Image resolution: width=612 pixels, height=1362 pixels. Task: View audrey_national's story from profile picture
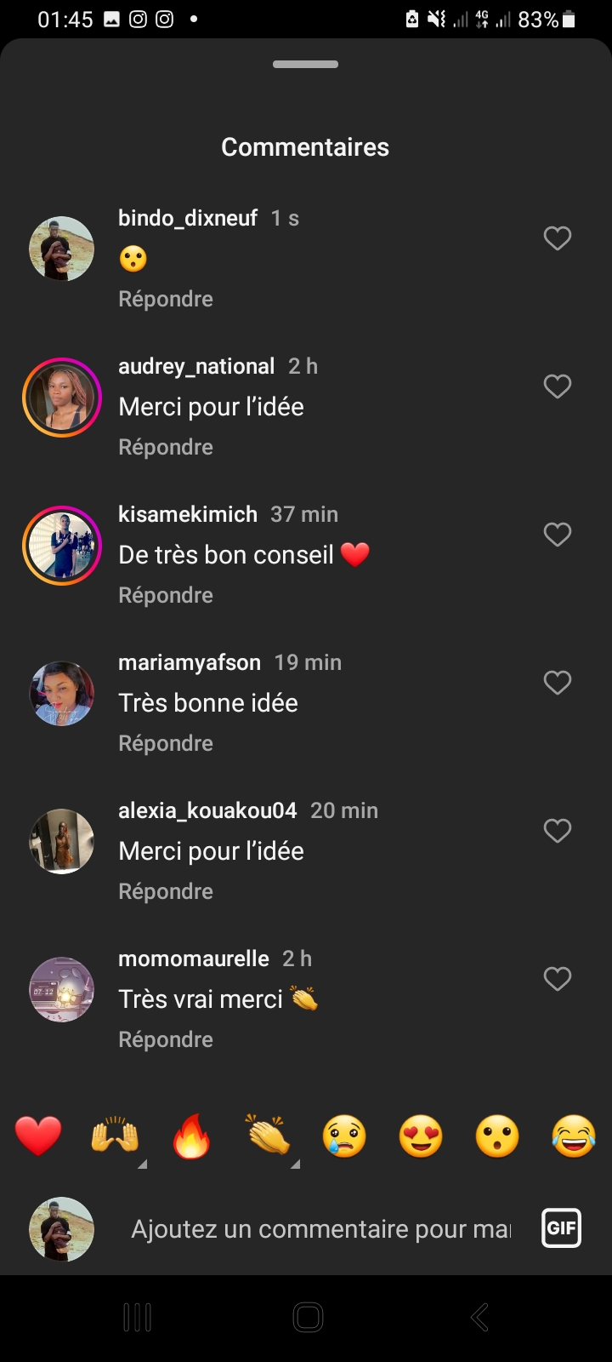tap(62, 398)
